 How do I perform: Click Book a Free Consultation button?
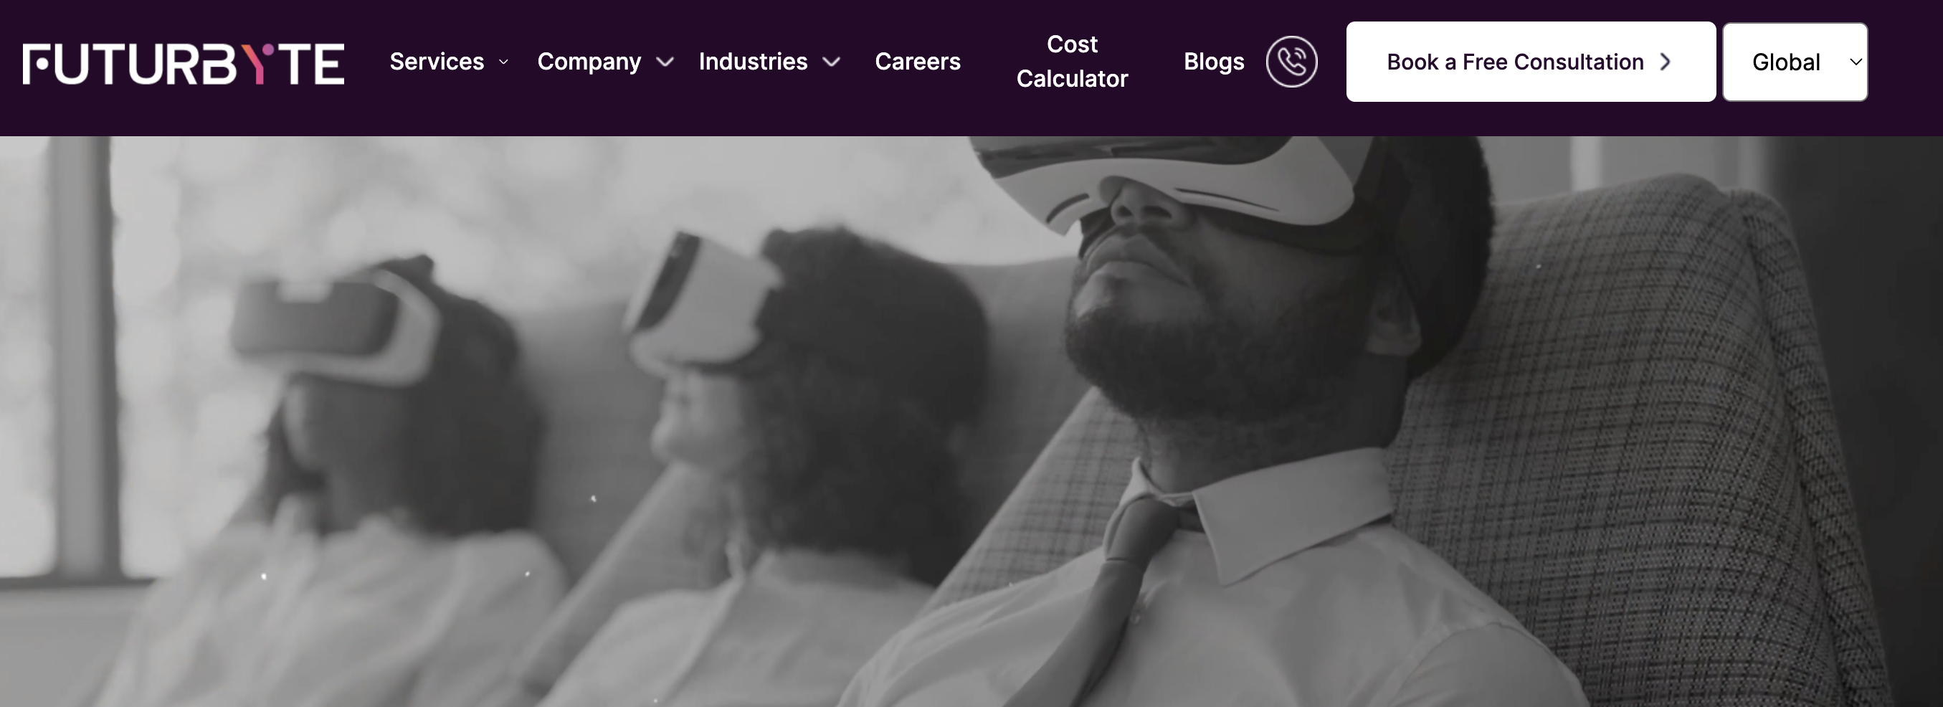(x=1531, y=62)
